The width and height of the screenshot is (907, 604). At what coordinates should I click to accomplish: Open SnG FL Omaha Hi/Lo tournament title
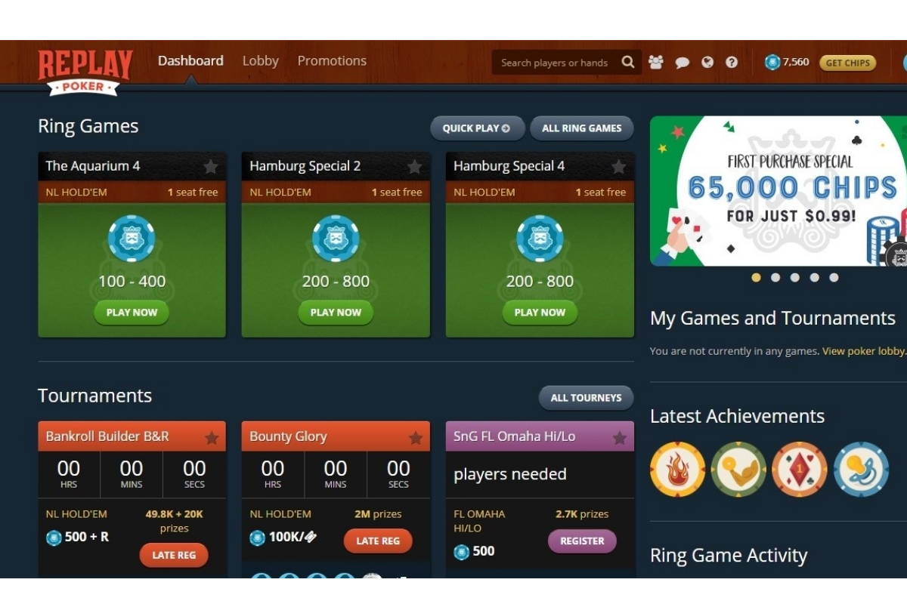pos(515,436)
